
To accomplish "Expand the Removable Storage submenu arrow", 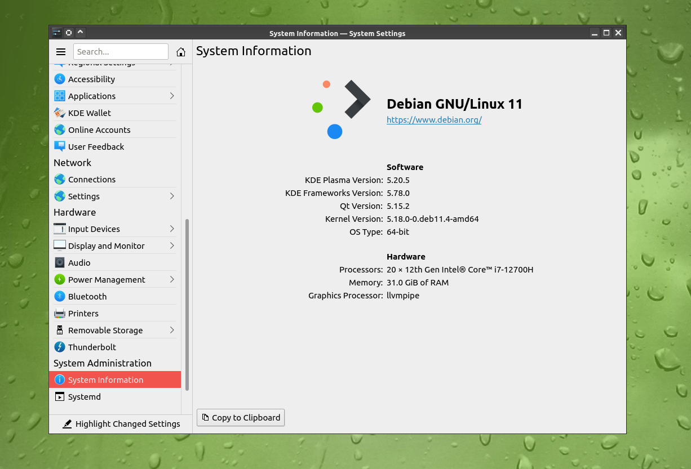I will pyautogui.click(x=172, y=330).
